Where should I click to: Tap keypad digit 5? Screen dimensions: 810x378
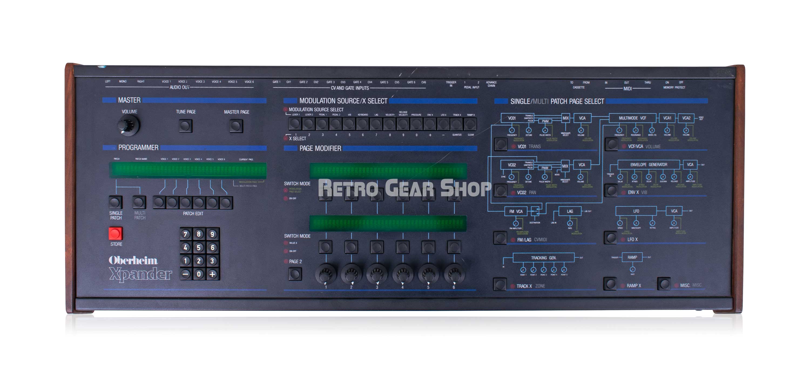click(199, 248)
